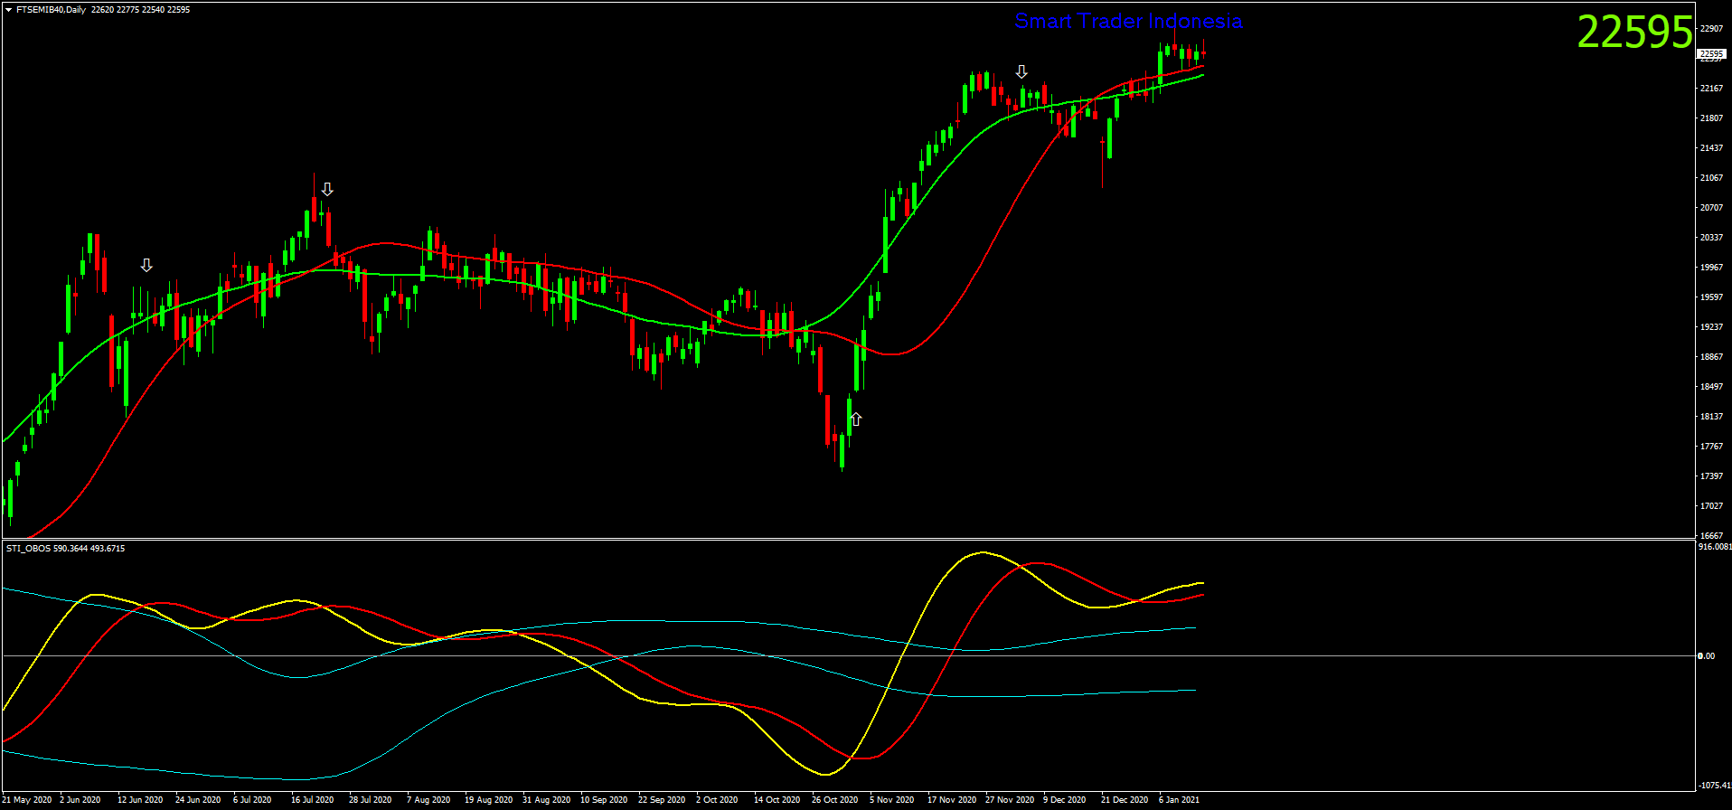Click the 18867 price scale label
Screen dimensions: 1732x810
(1711, 357)
